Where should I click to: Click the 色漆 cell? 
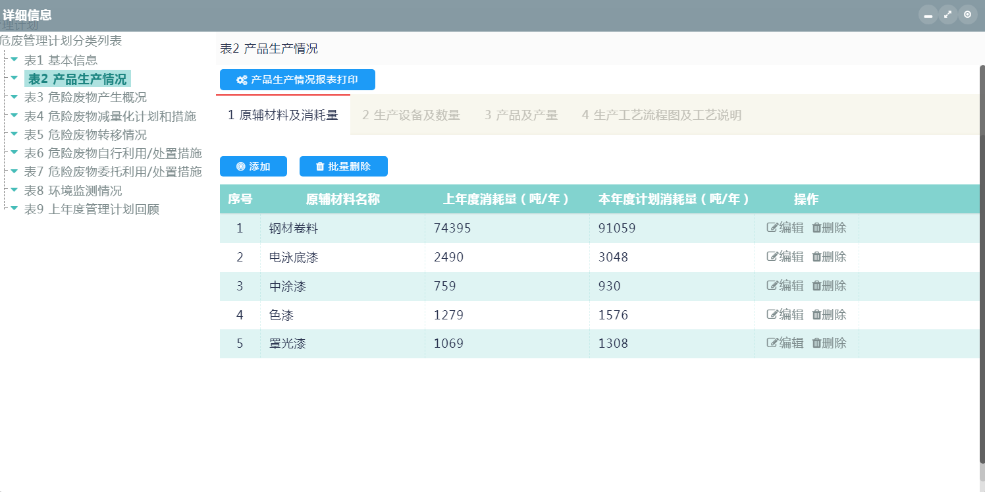coord(343,315)
